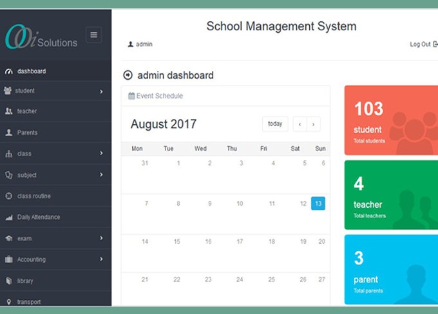Click the student group icon in sidebar

(x=8, y=91)
